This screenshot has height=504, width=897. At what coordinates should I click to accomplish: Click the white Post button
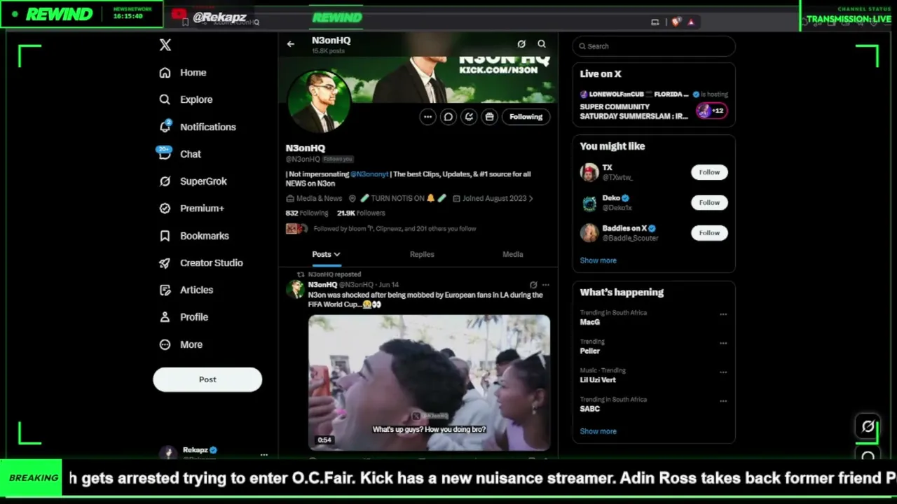point(207,379)
